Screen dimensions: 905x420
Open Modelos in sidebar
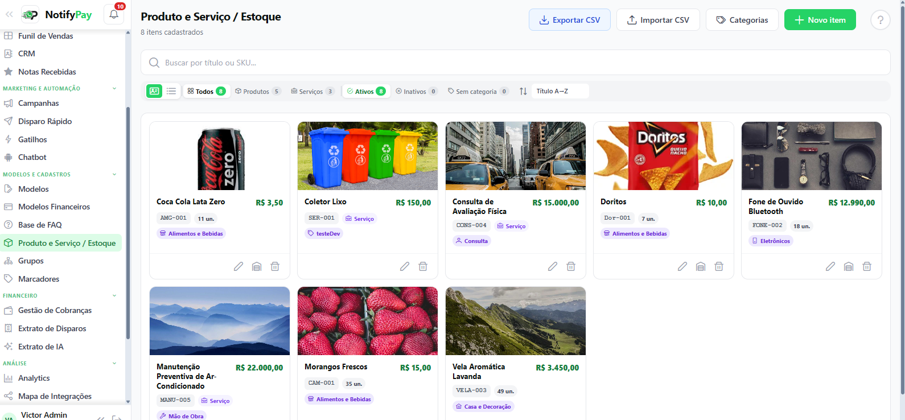[x=61, y=189]
